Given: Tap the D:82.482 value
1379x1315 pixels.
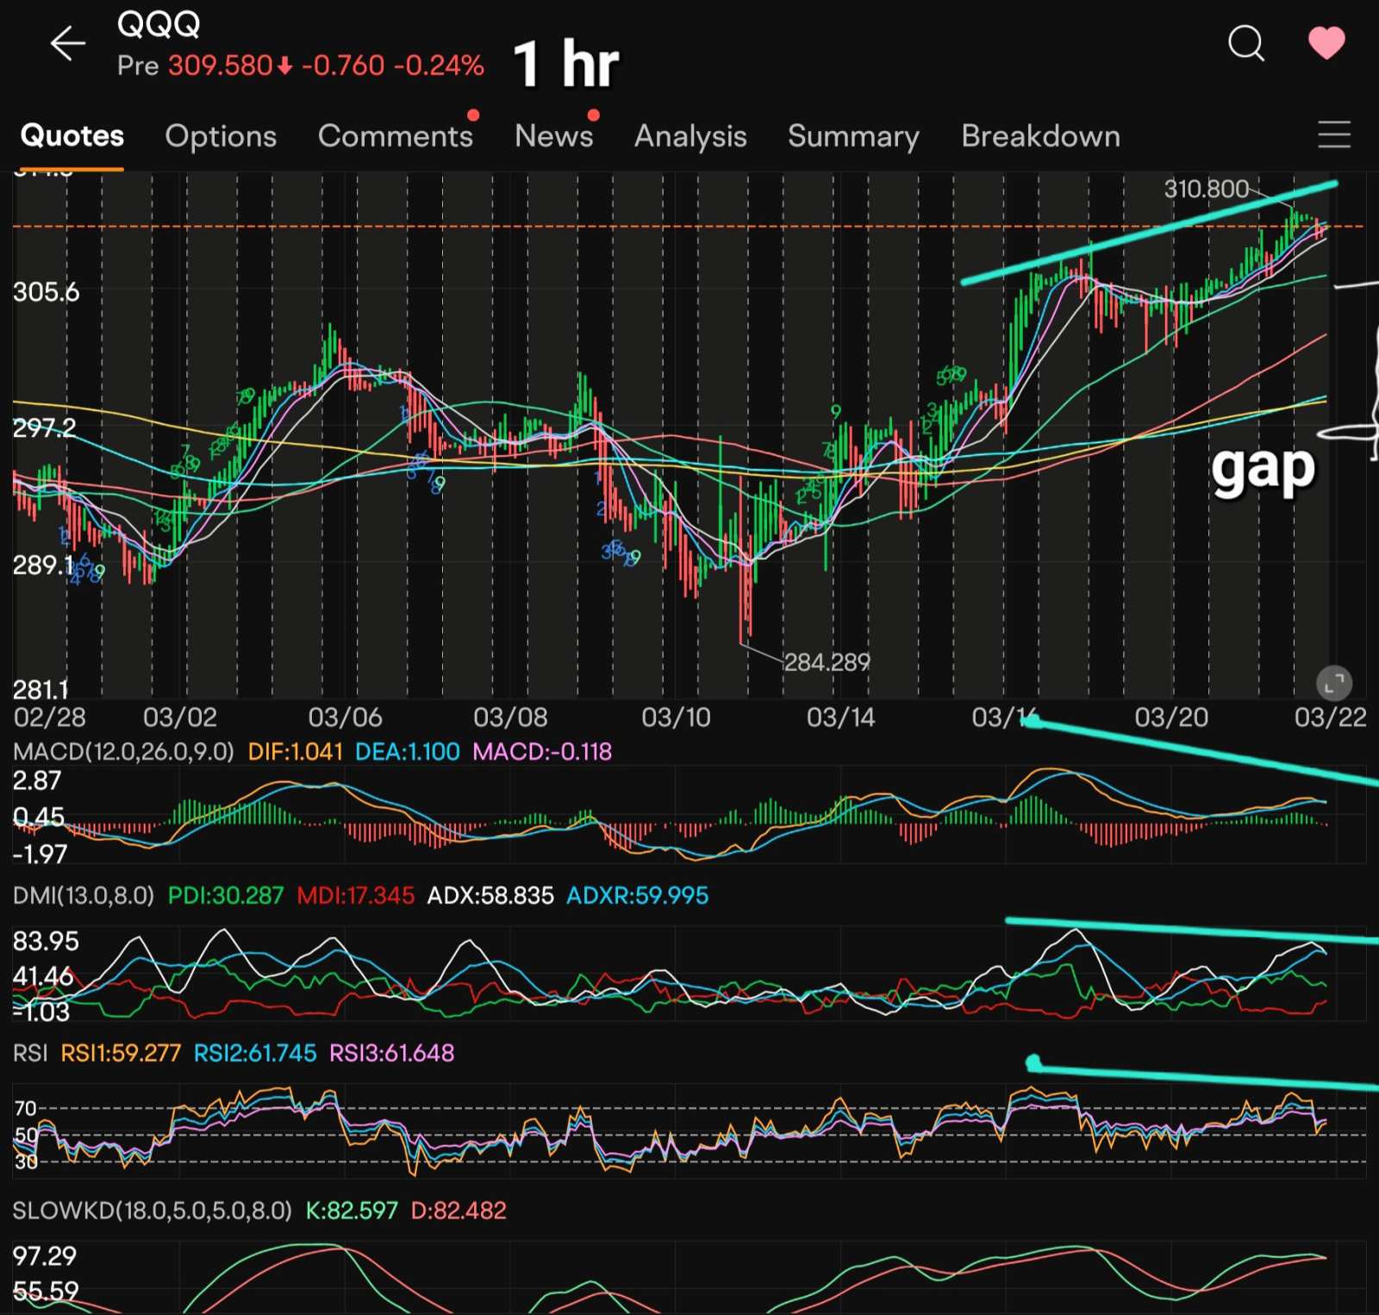Looking at the screenshot, I should pyautogui.click(x=459, y=1211).
